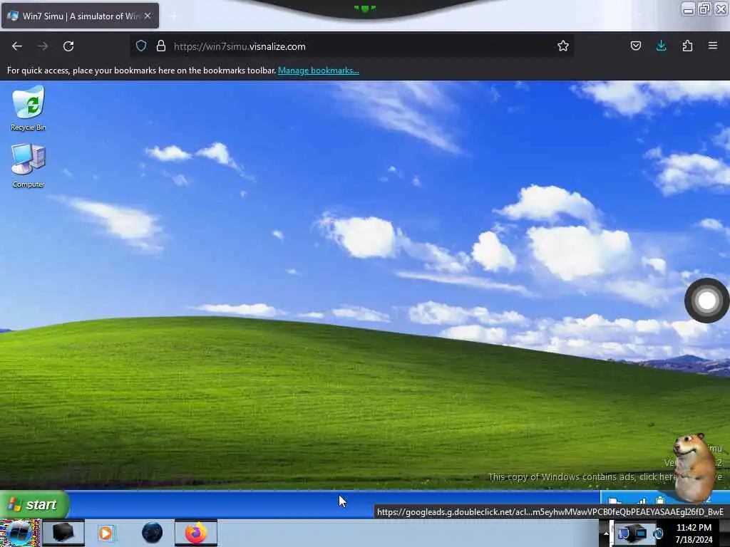Click the 'contains ads, click here' desktop text

(x=582, y=476)
